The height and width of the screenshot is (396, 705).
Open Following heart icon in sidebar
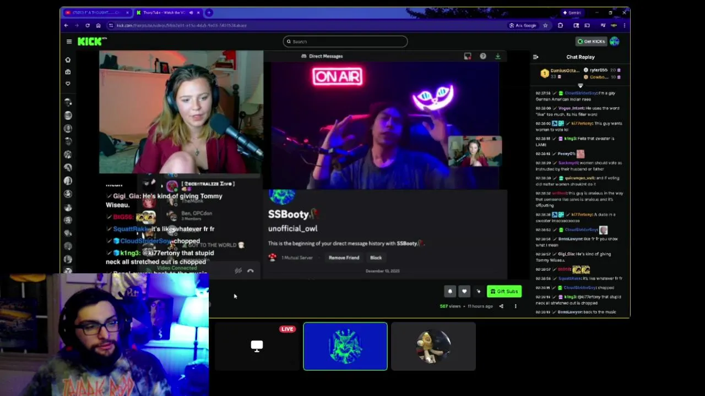click(68, 84)
